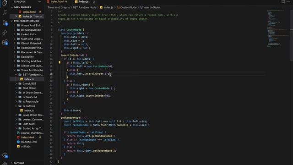This screenshot has width=293, height=165.
Task: Expand the Outline section
Action: (19, 163)
